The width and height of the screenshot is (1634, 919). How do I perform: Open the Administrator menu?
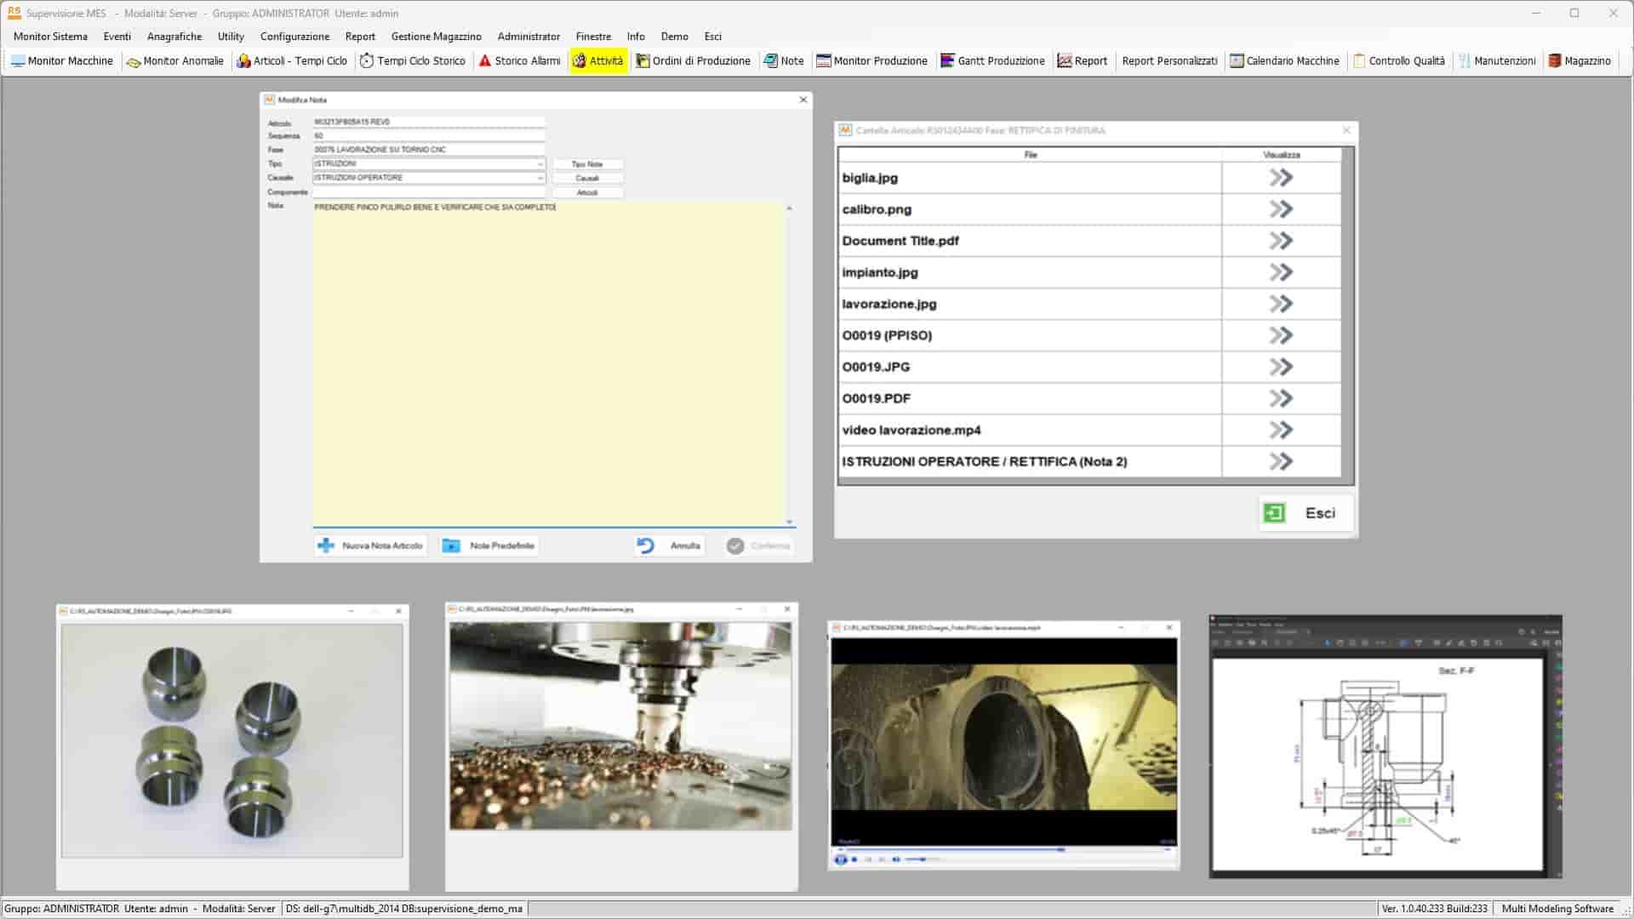pyautogui.click(x=528, y=37)
